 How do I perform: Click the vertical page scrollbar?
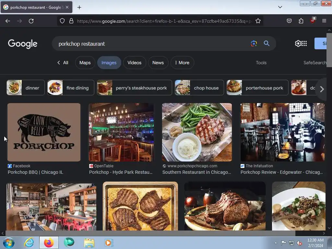tap(329, 50)
